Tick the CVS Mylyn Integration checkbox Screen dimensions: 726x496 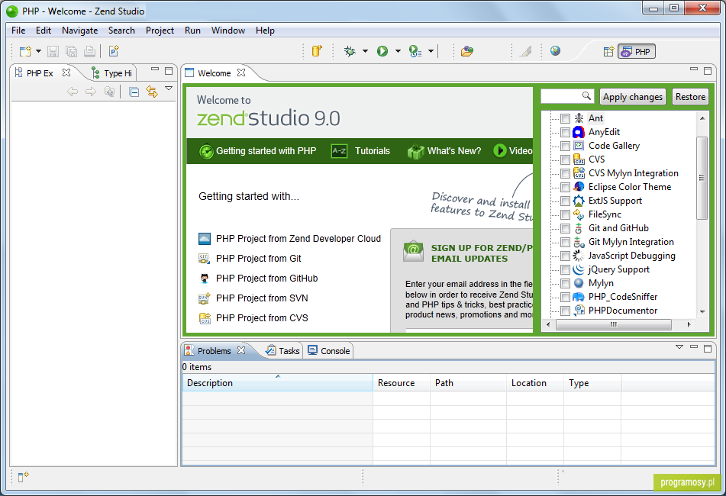pos(565,173)
